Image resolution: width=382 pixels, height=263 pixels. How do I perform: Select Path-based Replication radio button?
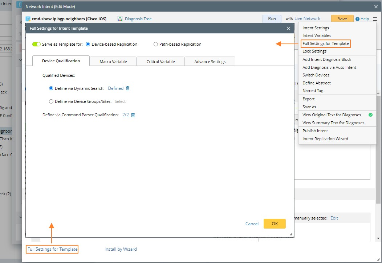tap(156, 44)
